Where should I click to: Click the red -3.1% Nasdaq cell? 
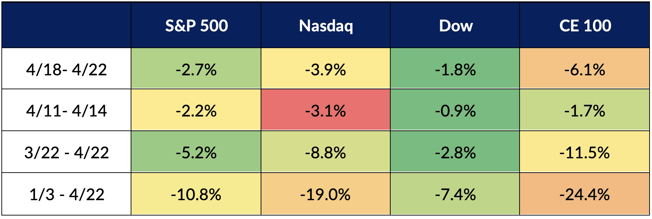(326, 111)
